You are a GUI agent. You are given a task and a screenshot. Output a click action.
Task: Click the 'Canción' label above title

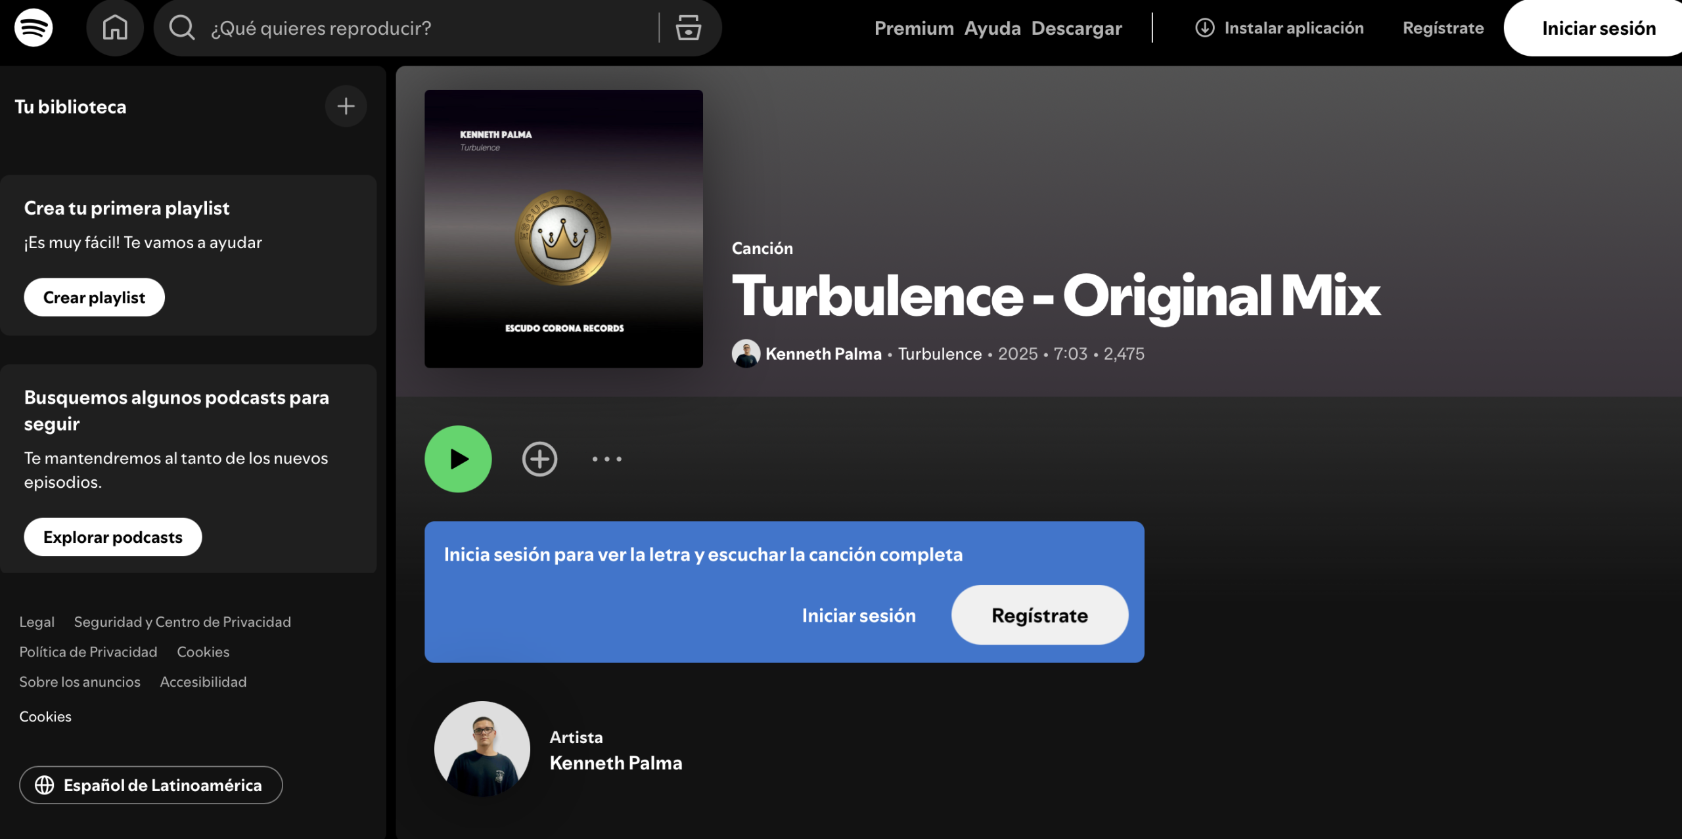(762, 248)
